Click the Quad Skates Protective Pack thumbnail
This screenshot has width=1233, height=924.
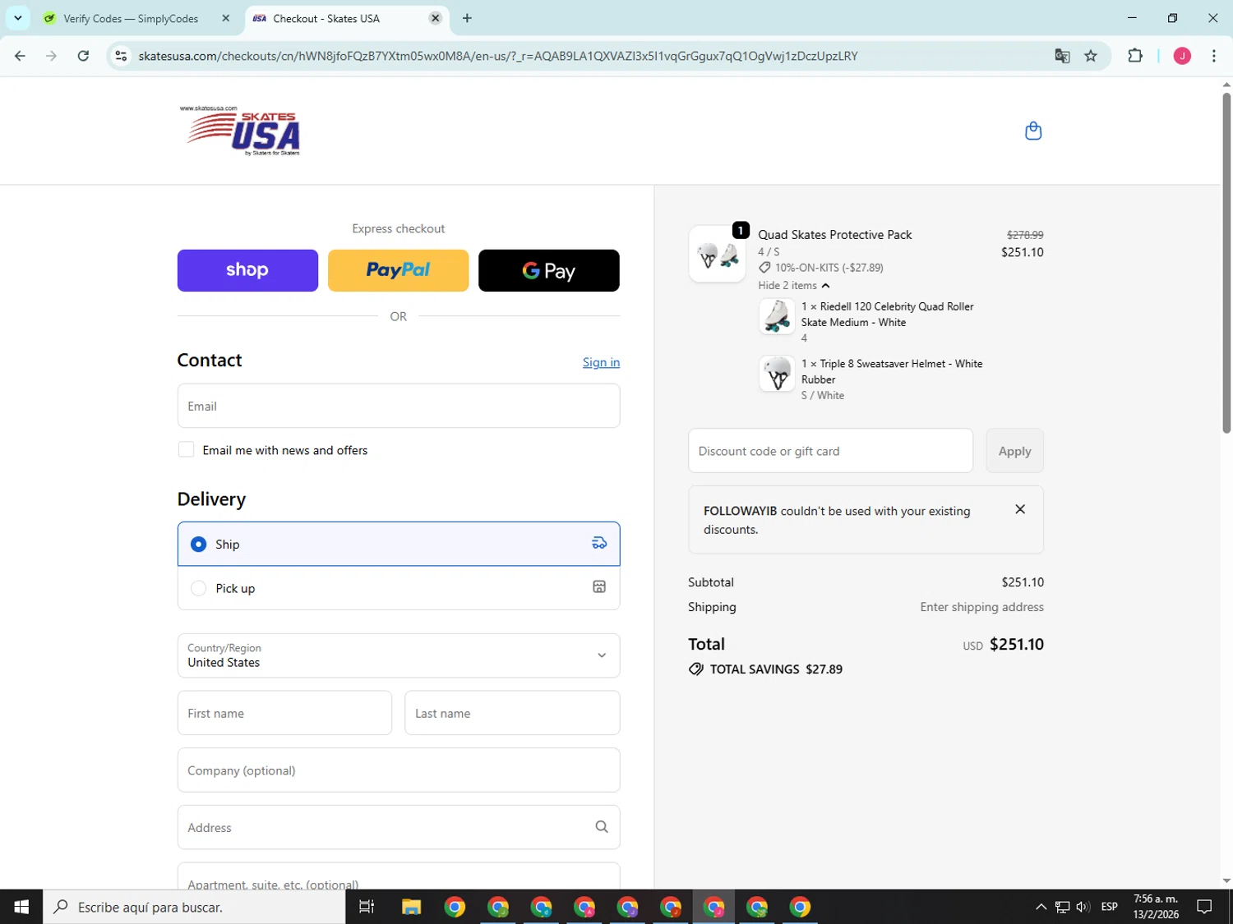coord(717,255)
